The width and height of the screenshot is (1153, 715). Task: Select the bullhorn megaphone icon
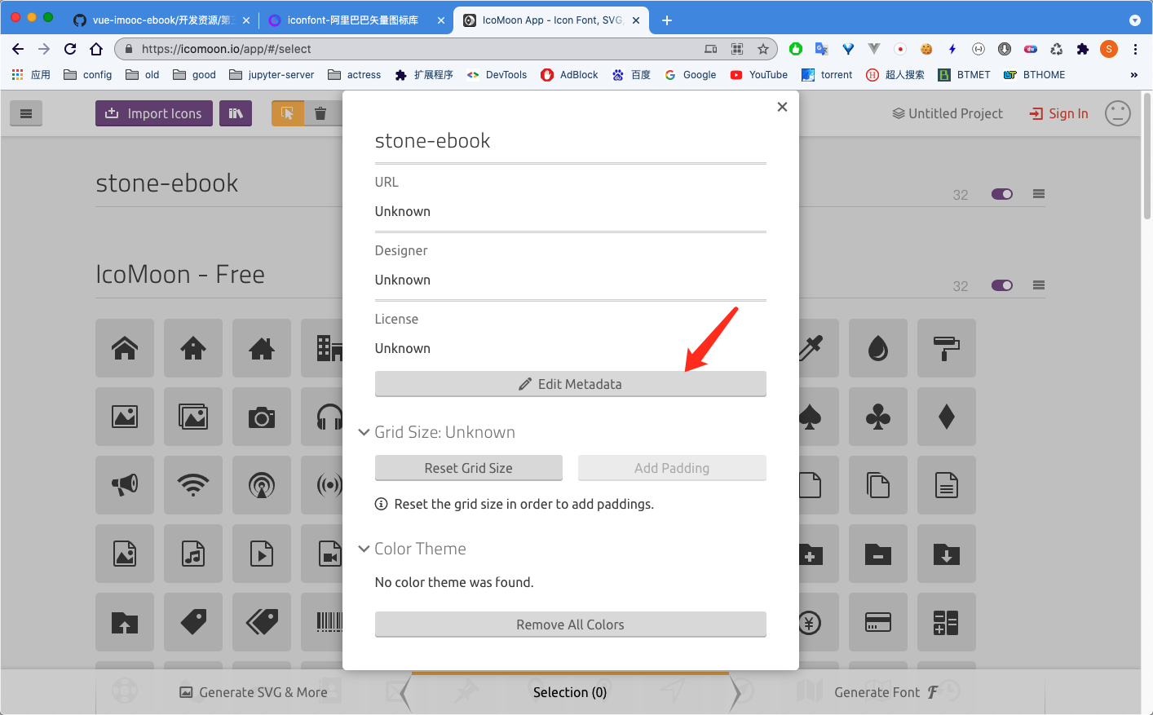125,485
